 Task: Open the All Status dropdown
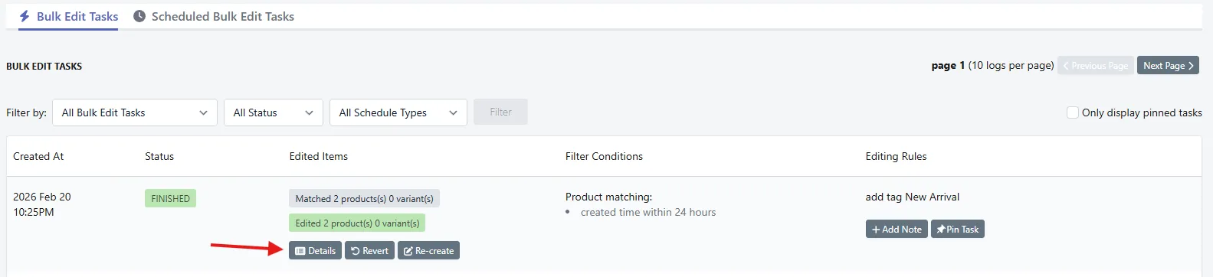tap(274, 112)
